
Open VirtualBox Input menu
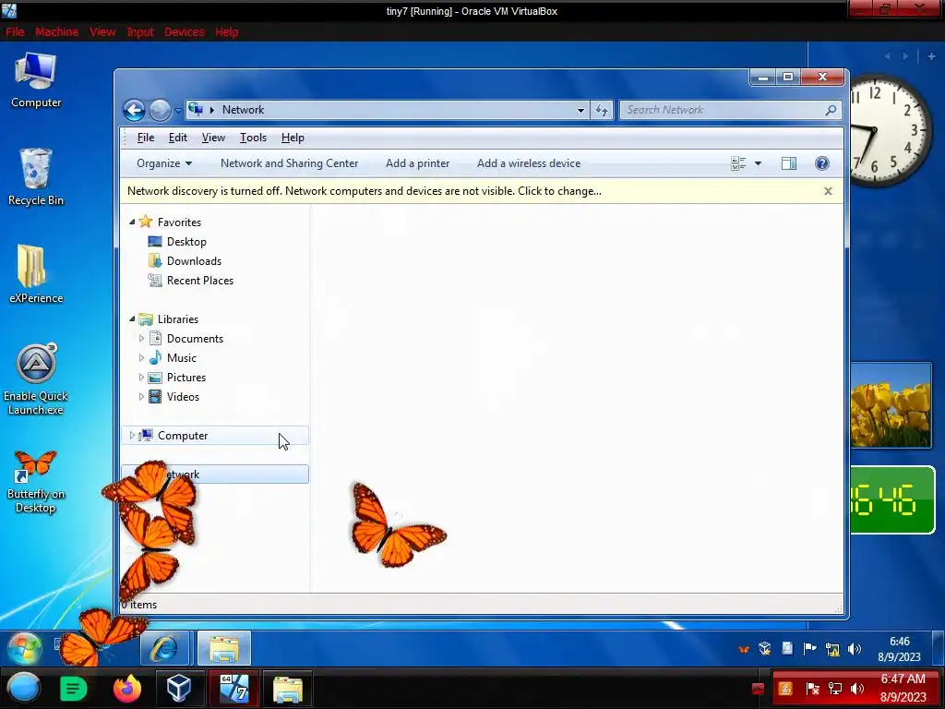[140, 32]
